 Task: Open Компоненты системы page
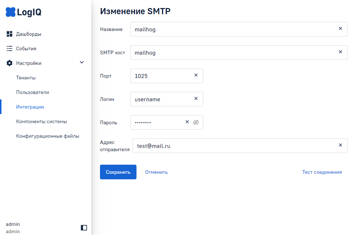[x=41, y=121]
